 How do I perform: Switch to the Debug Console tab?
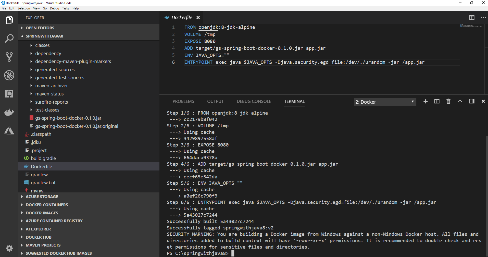[x=254, y=102]
